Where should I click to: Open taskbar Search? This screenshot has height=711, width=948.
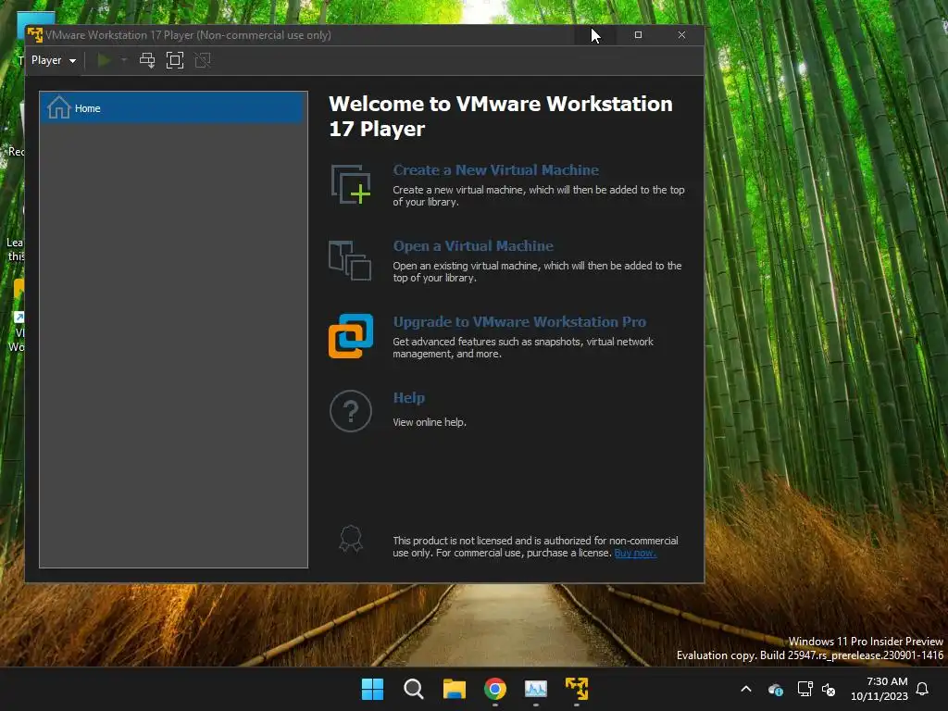pos(414,689)
